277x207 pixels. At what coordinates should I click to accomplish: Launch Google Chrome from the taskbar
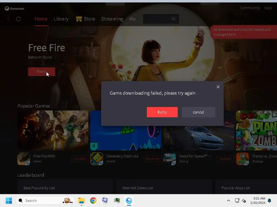pyautogui.click(x=93, y=201)
